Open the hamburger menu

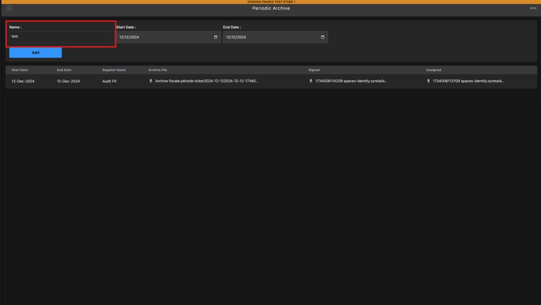point(10,8)
